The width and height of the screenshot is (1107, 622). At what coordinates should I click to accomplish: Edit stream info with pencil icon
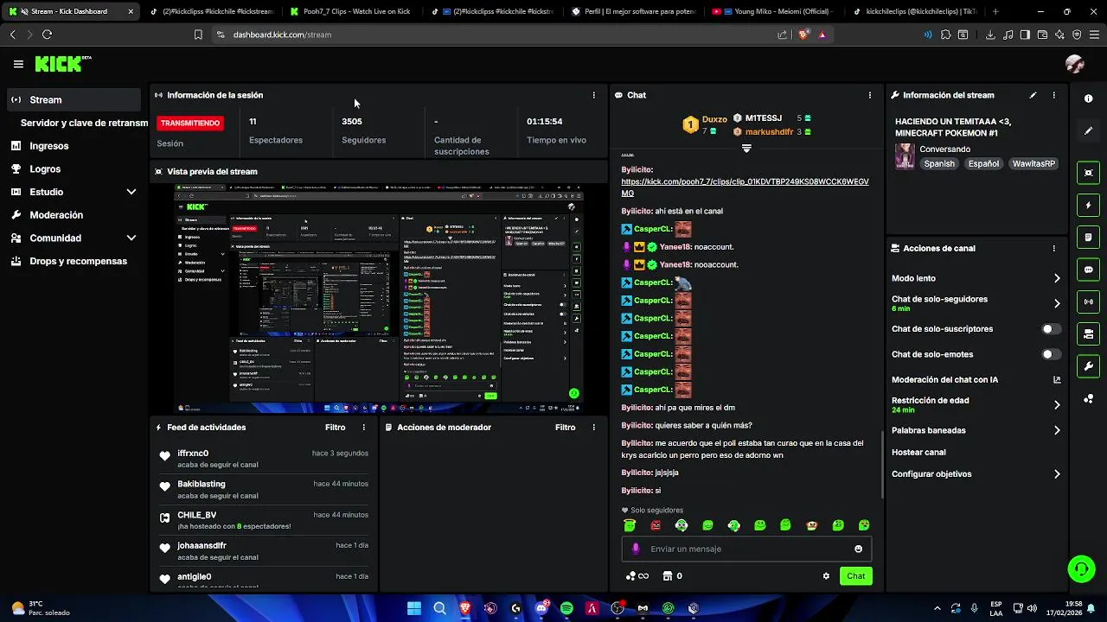click(x=1033, y=95)
